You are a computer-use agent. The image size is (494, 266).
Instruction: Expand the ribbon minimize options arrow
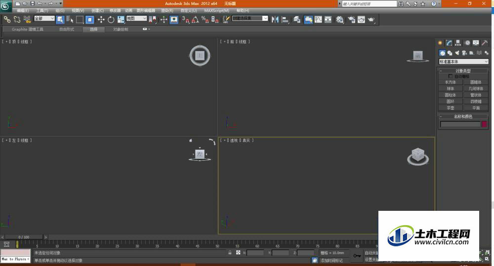click(x=149, y=29)
